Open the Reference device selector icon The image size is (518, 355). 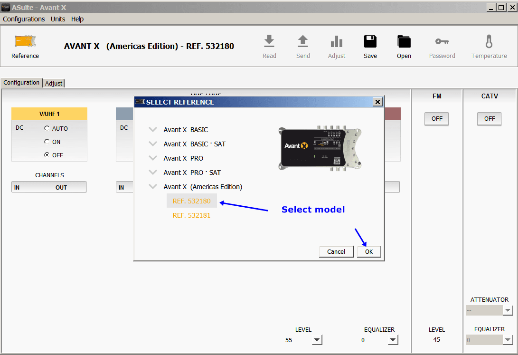[x=25, y=41]
